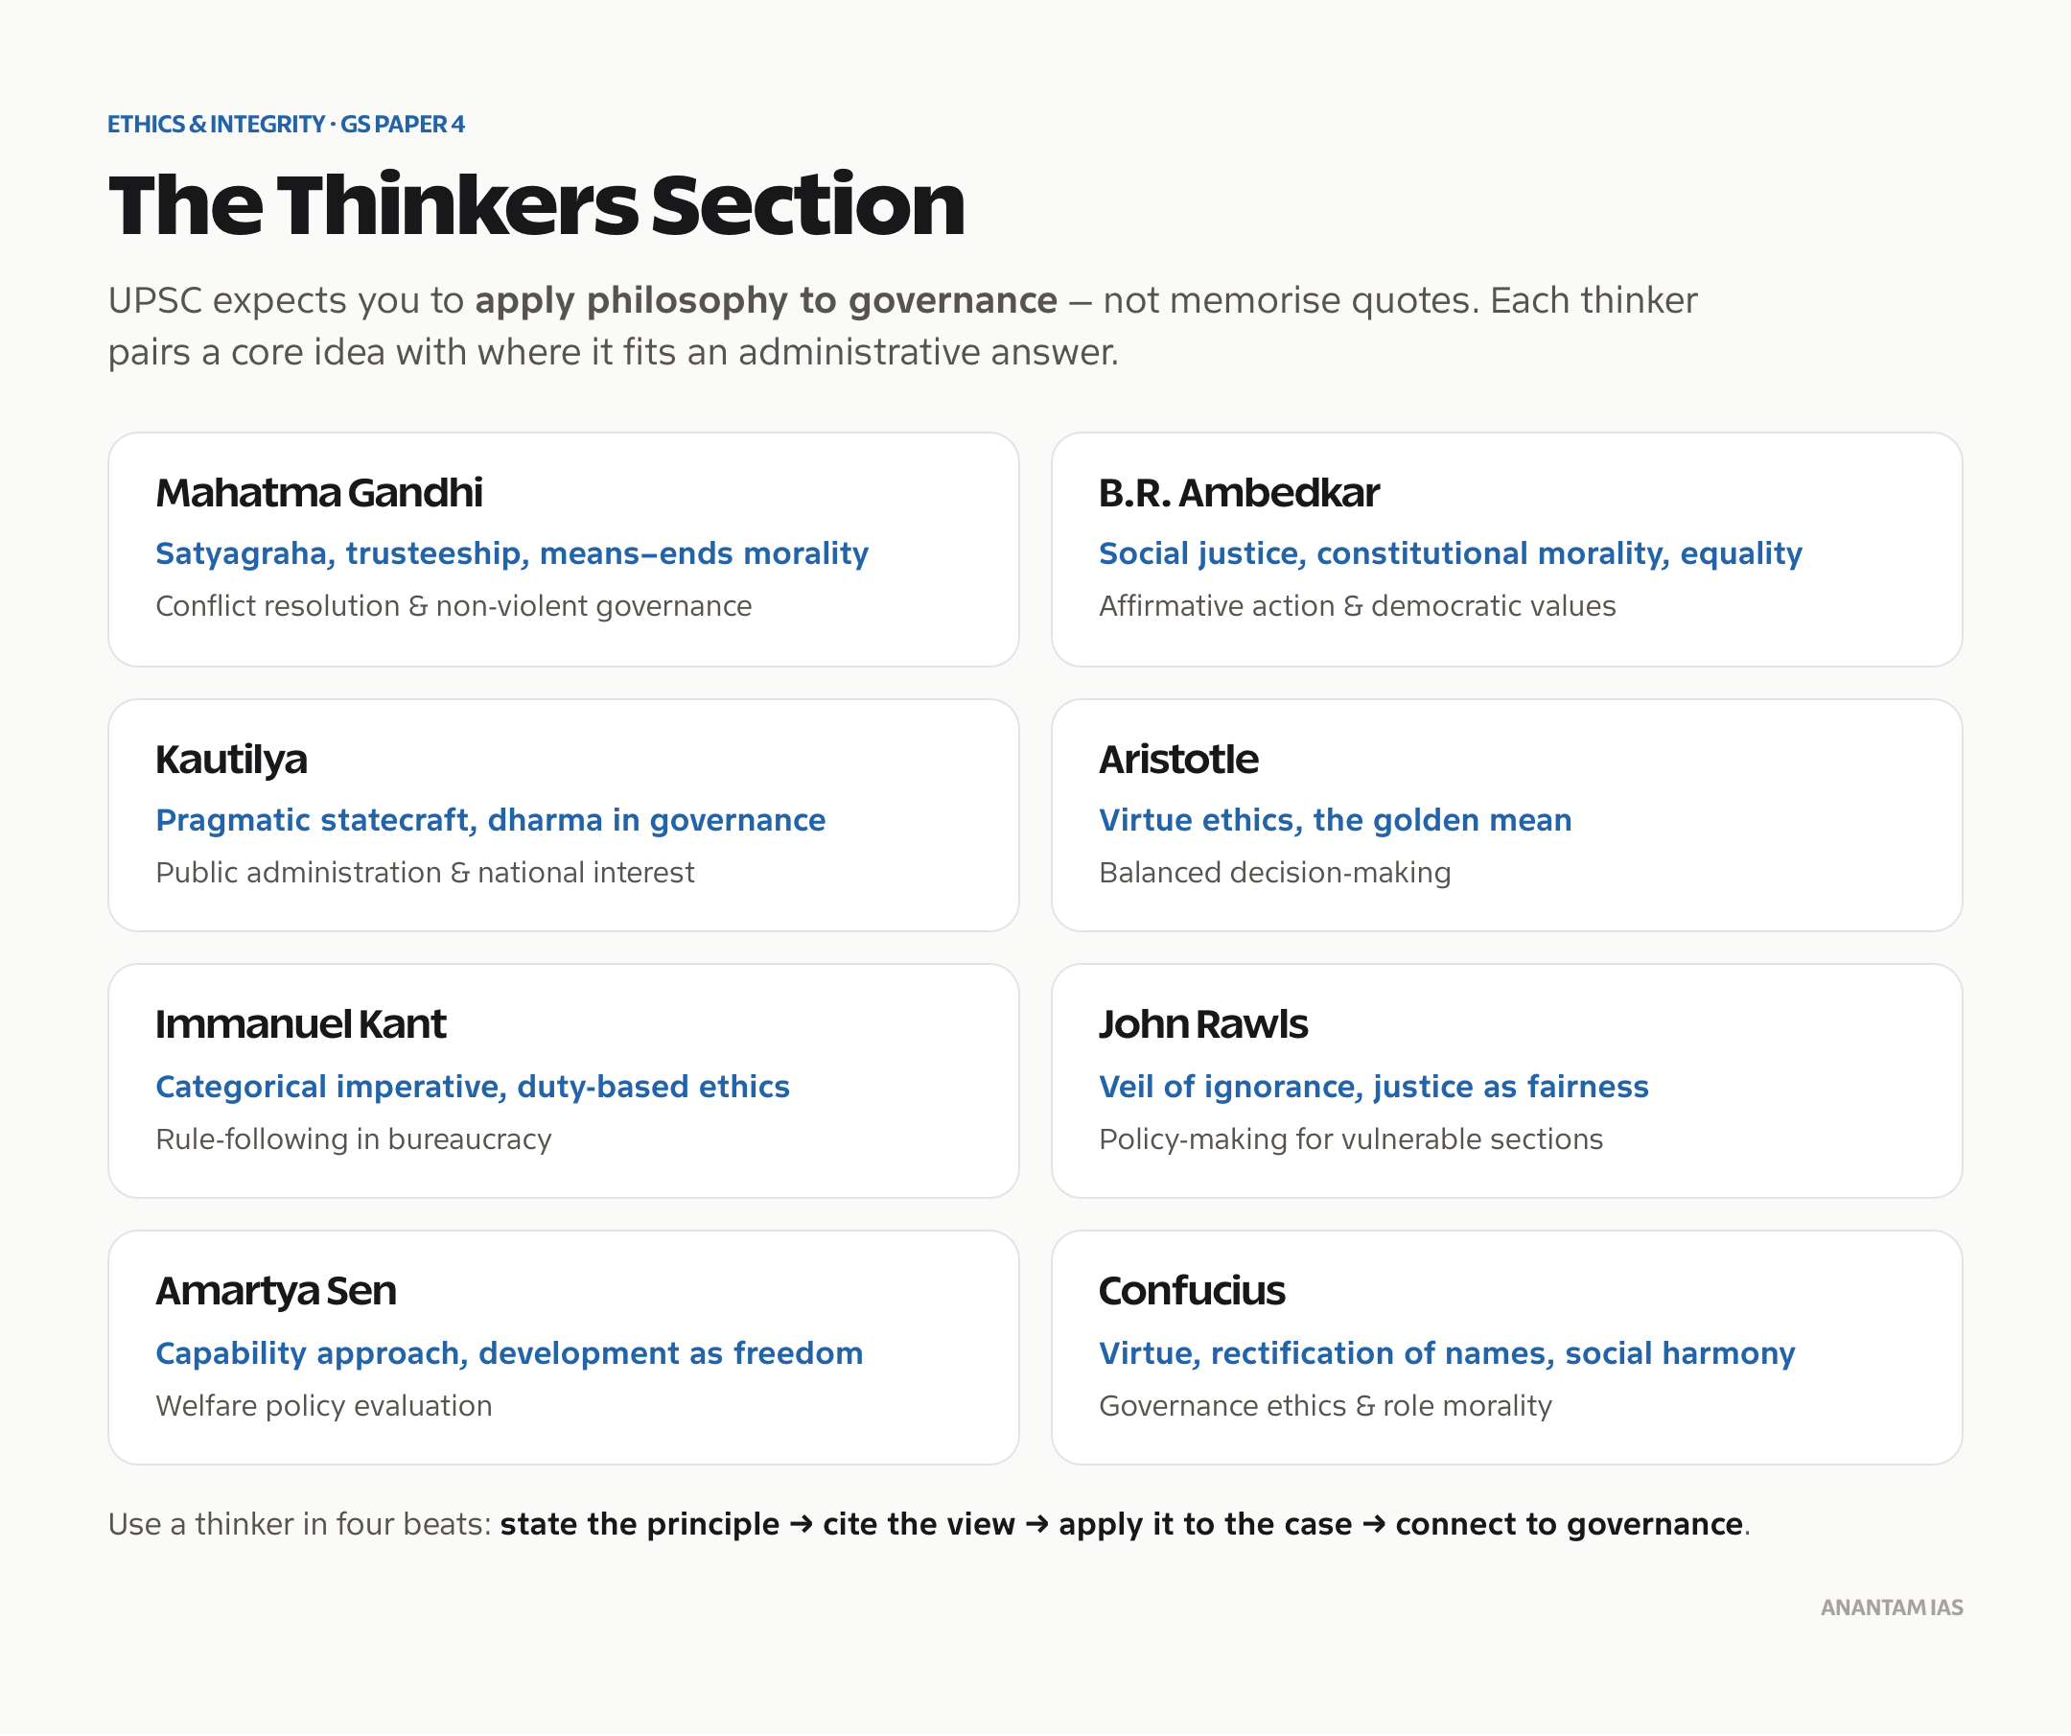Click 'Satyagraha, trusteeship, means–ends morality' text
Screen dimensions: 2071x1736
pos(512,554)
